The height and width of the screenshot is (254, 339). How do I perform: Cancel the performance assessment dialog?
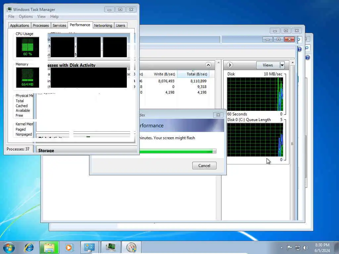point(204,166)
